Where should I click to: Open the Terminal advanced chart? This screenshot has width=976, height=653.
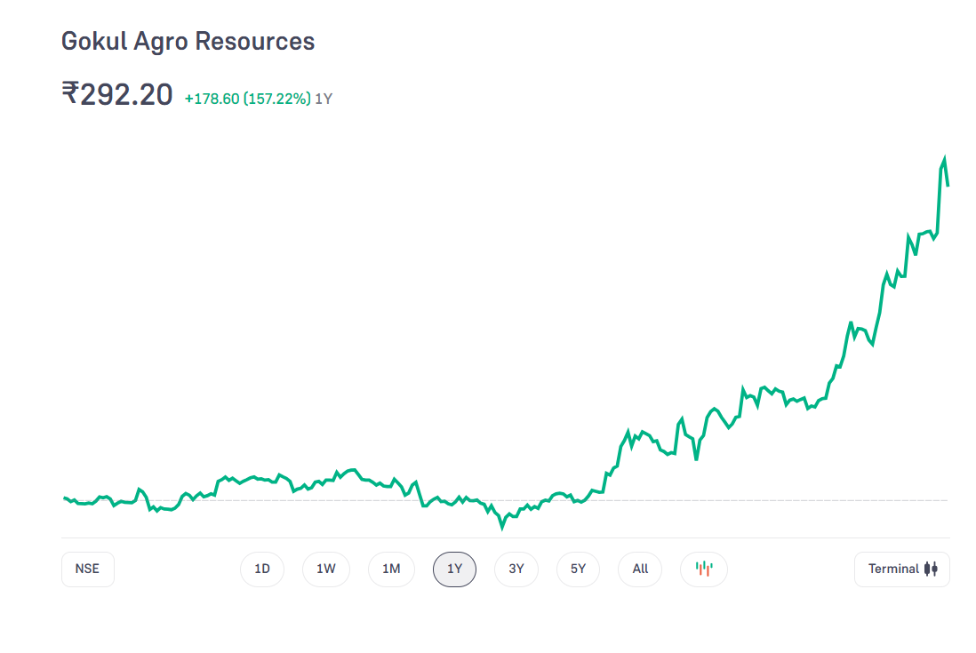(902, 569)
